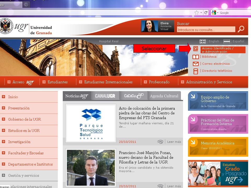Click arrow icon on the Memoria Académica banner
Viewport: 251px width, 188px height.
pos(193,142)
